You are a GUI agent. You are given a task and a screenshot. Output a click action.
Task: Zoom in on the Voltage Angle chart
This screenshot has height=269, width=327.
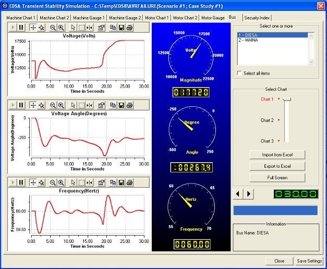(x=61, y=105)
